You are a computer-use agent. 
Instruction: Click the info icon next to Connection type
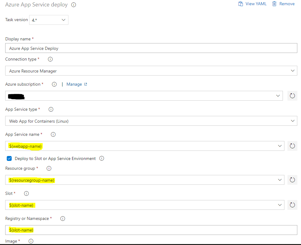pos(51,59)
